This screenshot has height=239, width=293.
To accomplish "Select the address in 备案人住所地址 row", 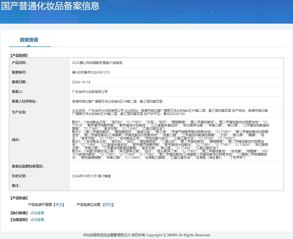I will [x=117, y=102].
